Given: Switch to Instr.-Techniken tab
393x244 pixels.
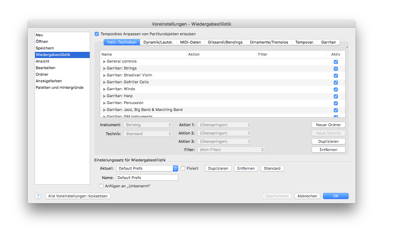Looking at the screenshot, I should click(122, 42).
